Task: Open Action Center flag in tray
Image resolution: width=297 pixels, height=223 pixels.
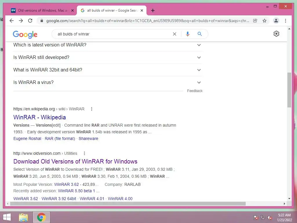Action: click(x=256, y=217)
